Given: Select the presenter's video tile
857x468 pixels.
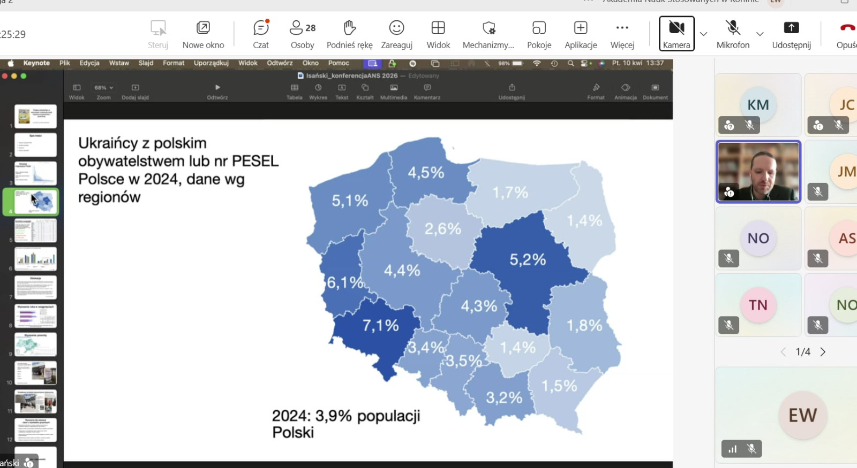Looking at the screenshot, I should tap(758, 171).
